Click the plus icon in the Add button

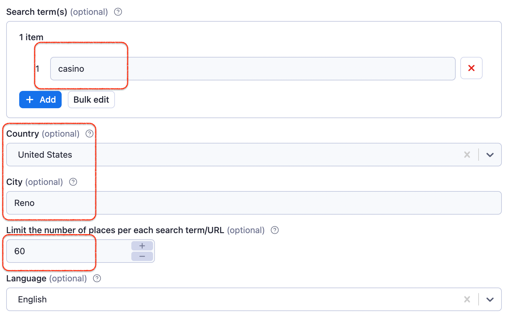[x=30, y=100]
